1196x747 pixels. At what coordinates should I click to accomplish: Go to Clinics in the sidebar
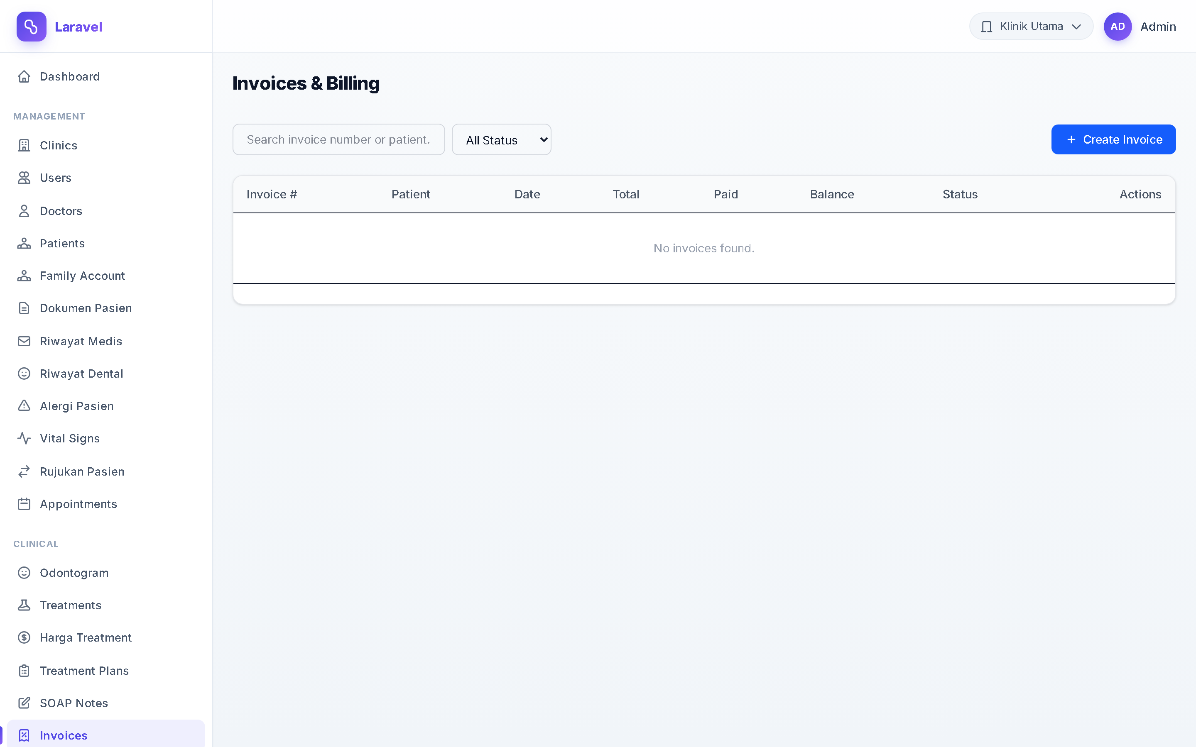(106, 145)
